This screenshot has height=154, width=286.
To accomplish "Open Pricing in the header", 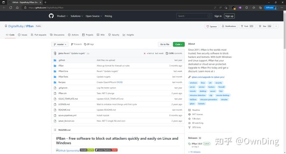I will point(108,16).
